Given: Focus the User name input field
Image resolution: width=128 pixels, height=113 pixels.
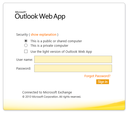Looking at the screenshot, I should click(73, 60).
